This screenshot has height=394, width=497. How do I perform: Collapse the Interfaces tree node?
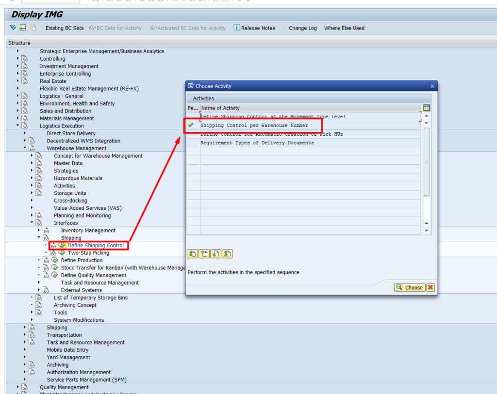pos(32,223)
